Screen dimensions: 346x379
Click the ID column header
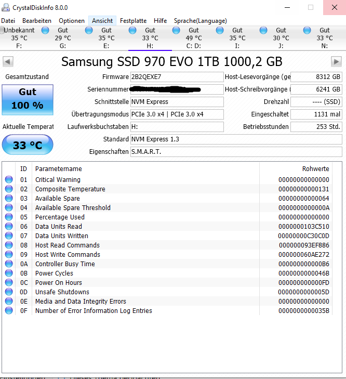[x=24, y=169]
